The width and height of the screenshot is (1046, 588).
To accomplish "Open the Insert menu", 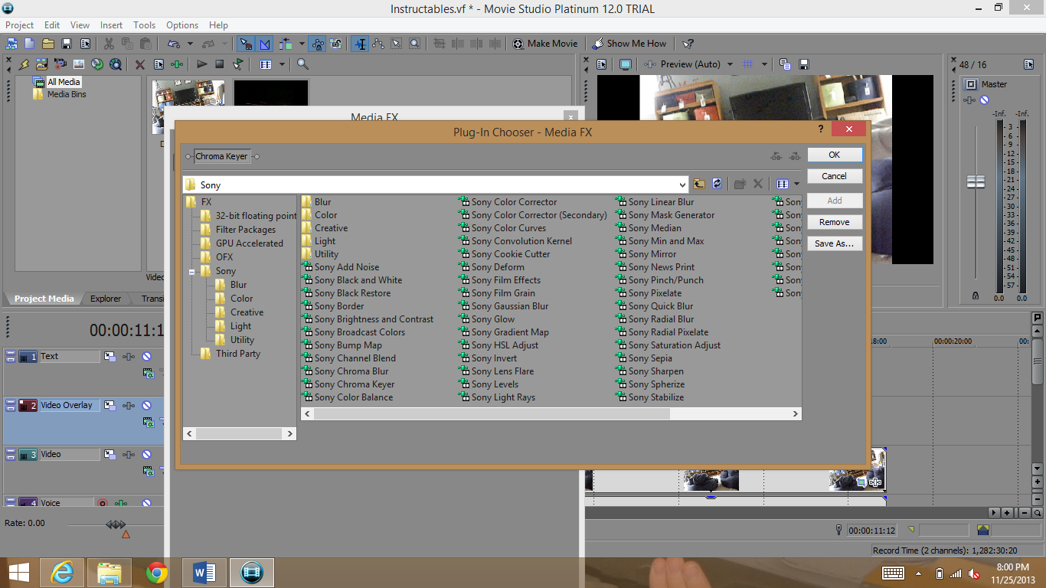I will (111, 25).
